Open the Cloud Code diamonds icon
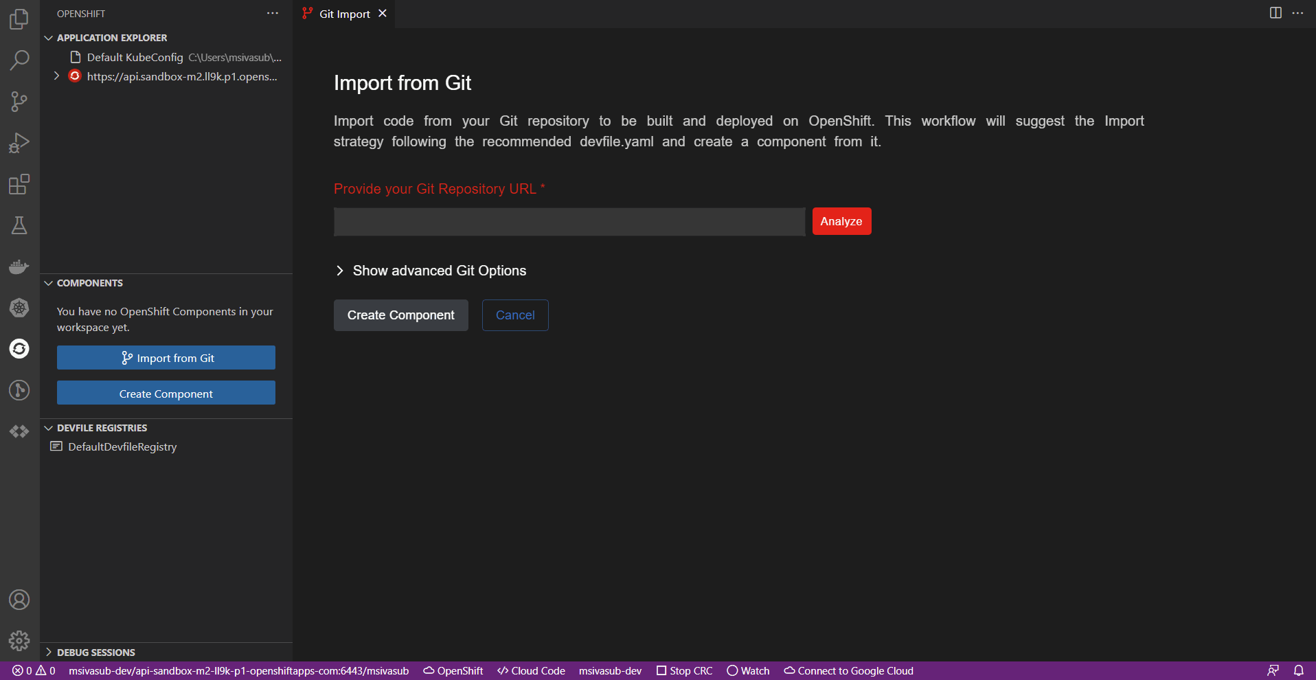 (19, 431)
